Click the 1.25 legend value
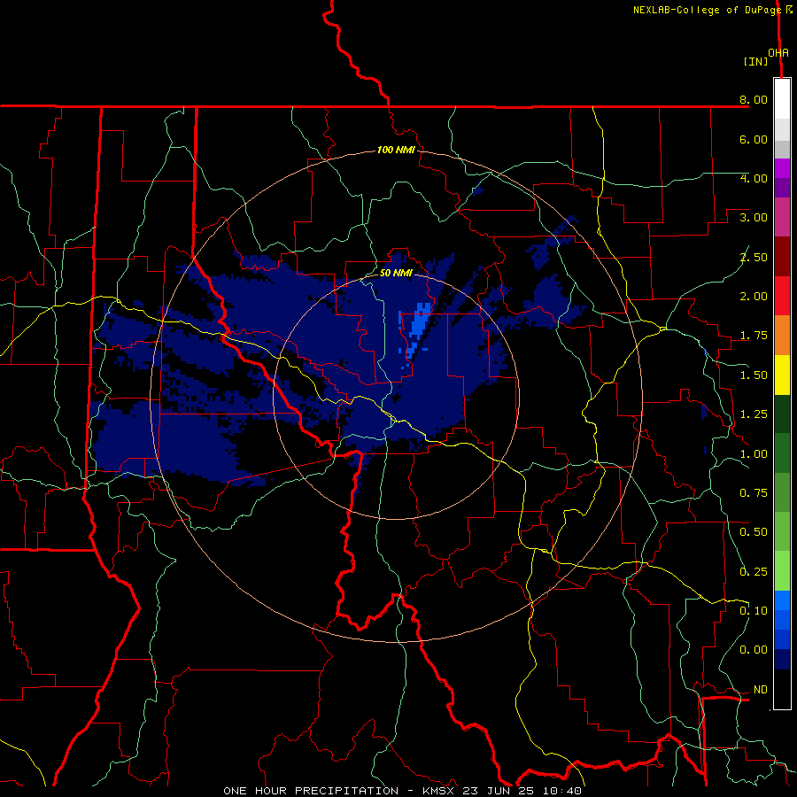The width and height of the screenshot is (797, 797). (x=754, y=414)
